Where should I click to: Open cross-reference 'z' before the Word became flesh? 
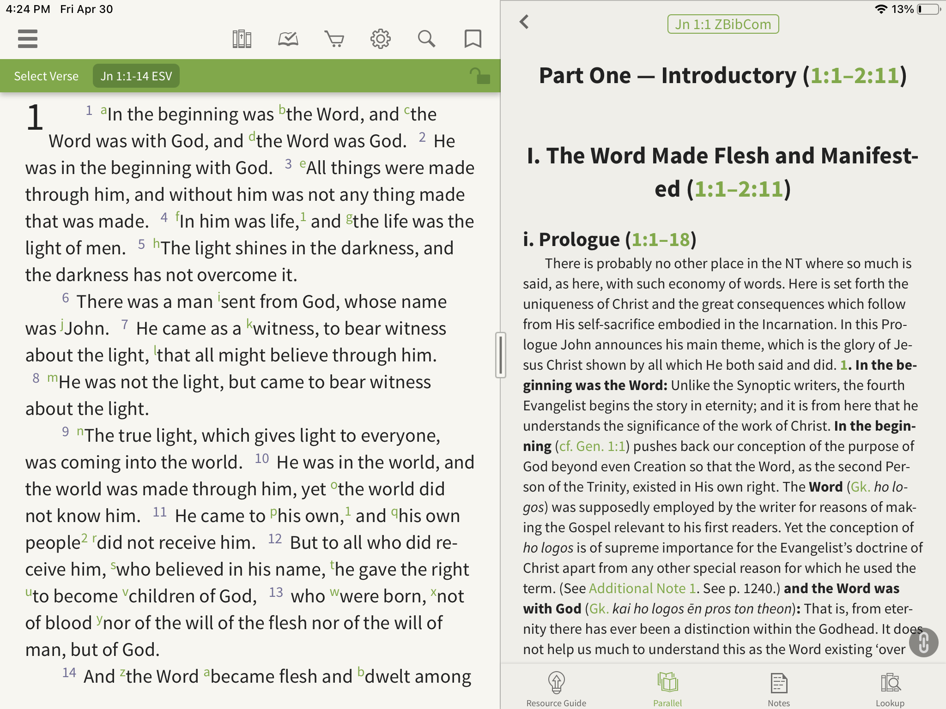pyautogui.click(x=122, y=673)
